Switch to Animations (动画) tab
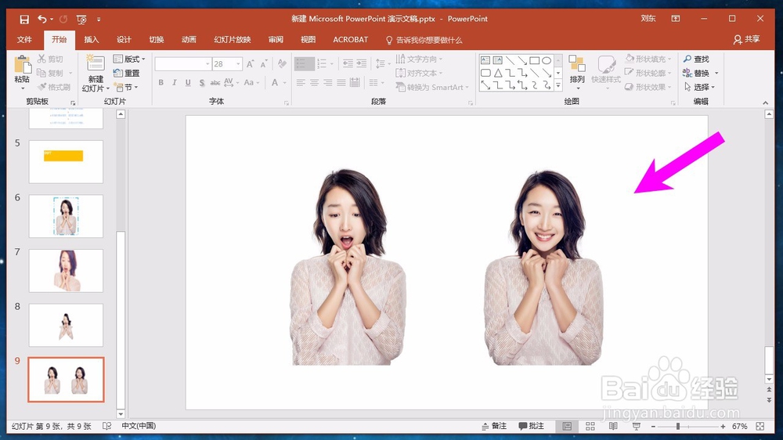The image size is (783, 440). click(189, 39)
